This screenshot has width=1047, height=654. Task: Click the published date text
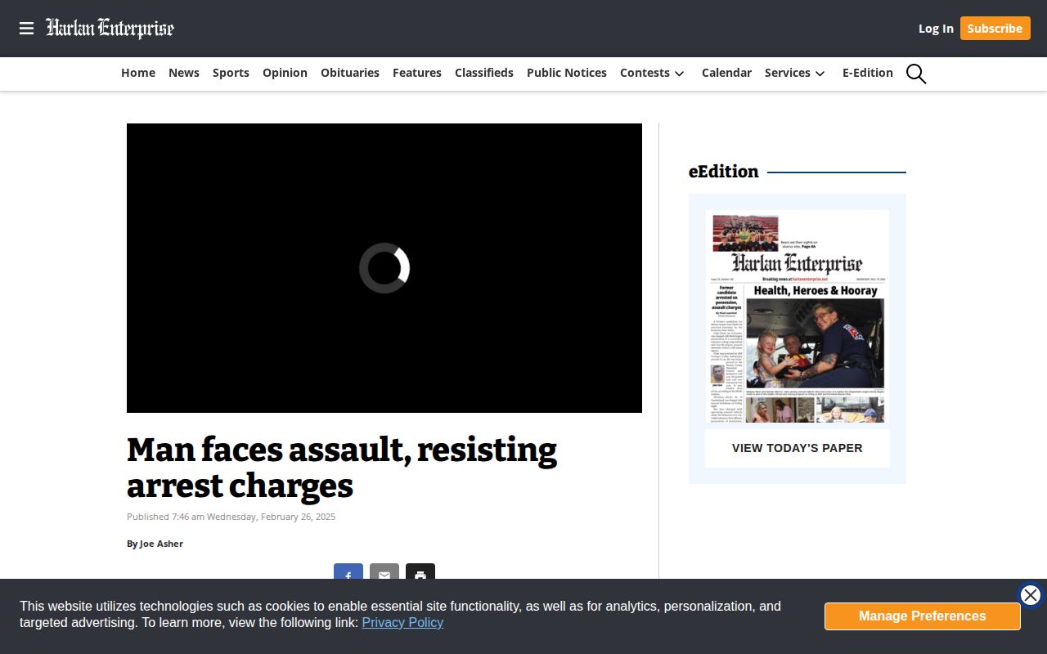tap(231, 517)
